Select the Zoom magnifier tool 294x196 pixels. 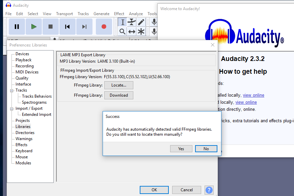[123, 31]
